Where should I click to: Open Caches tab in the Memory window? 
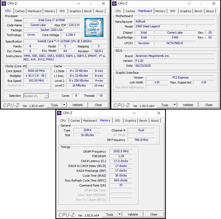click(75, 121)
